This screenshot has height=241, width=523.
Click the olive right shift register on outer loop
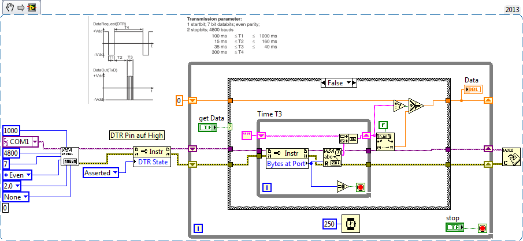pos(488,164)
